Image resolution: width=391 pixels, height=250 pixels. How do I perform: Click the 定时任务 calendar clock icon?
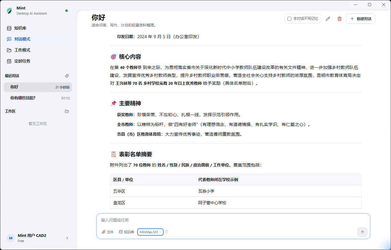pyautogui.click(x=9, y=61)
